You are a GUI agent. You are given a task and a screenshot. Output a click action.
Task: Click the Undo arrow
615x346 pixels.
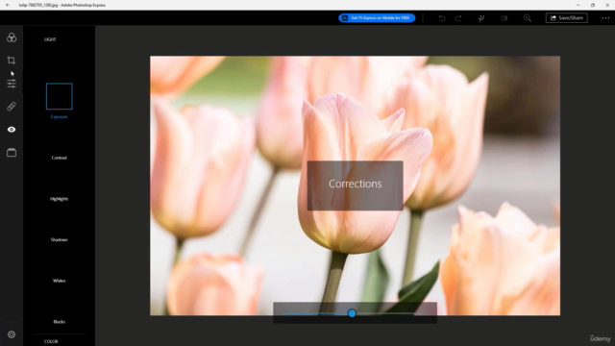pos(442,18)
